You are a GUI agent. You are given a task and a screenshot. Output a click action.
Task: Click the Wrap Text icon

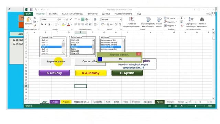[x=95, y=19]
